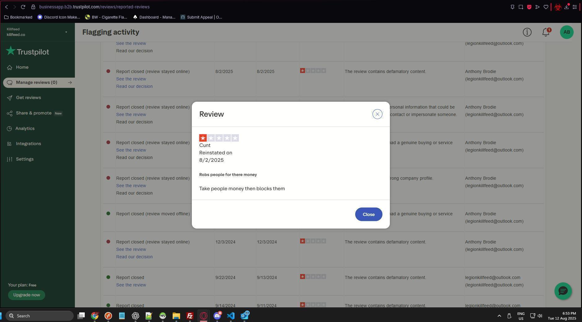Open the Bookmarked folder in bookmarks bar
This screenshot has height=322, width=582.
point(18,17)
